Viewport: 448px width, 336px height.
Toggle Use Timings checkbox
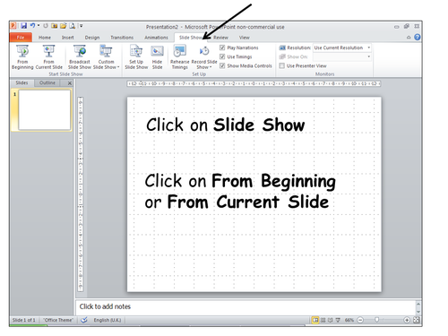[x=222, y=56]
